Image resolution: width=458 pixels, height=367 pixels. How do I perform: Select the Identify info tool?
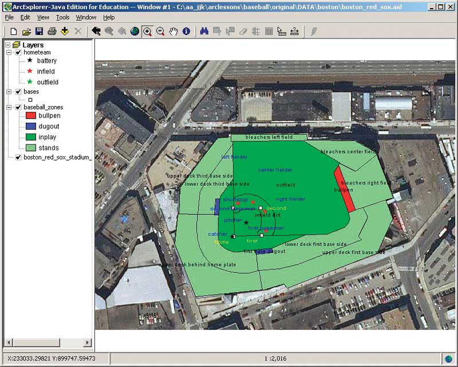(187, 31)
